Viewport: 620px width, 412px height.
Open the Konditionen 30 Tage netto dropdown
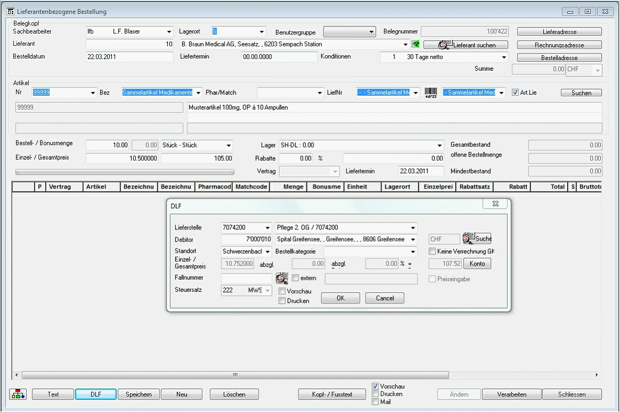[x=504, y=57]
